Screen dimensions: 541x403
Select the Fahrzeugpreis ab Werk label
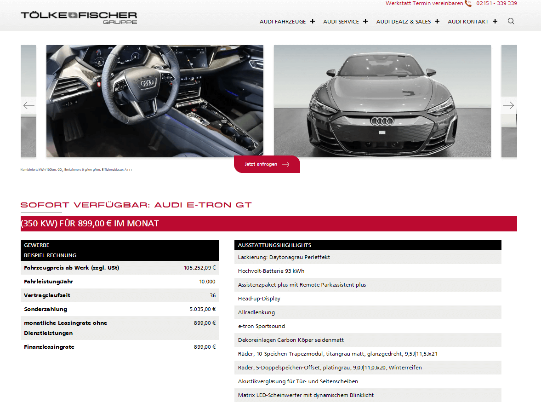pyautogui.click(x=71, y=268)
